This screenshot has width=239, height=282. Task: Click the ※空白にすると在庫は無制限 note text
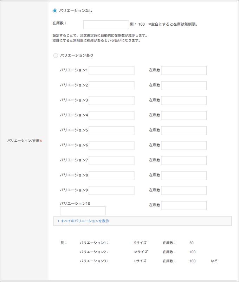(x=173, y=24)
